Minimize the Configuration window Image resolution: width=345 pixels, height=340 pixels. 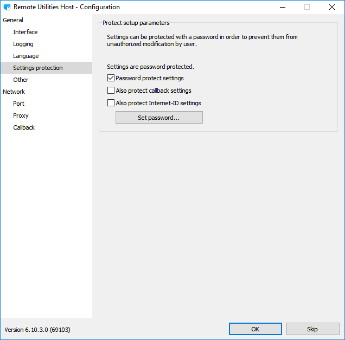tap(282, 7)
